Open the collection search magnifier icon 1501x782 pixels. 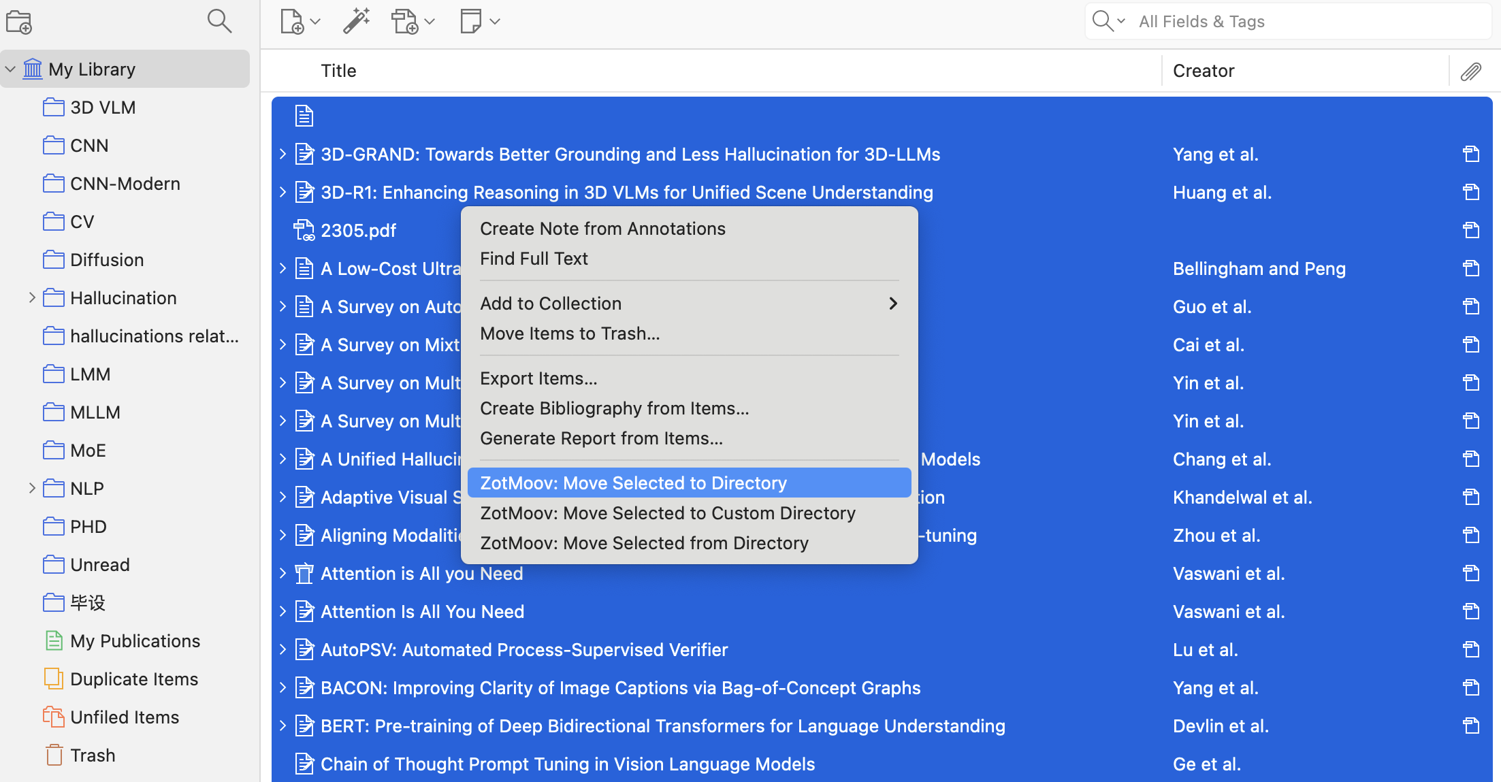point(219,21)
